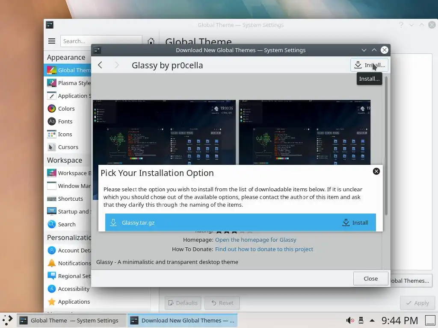Click the Apply button in System Settings
This screenshot has width=438, height=328.
pos(417,303)
